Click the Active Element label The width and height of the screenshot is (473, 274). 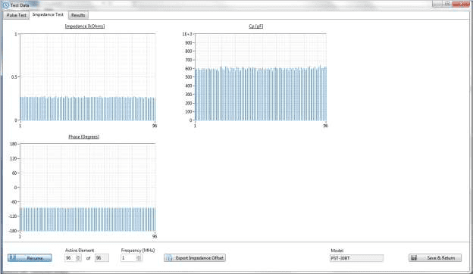[80, 251]
